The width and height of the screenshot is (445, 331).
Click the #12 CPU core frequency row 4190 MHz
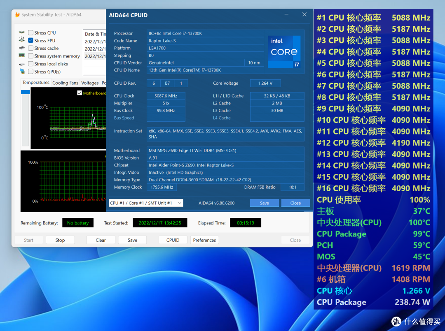(x=373, y=143)
